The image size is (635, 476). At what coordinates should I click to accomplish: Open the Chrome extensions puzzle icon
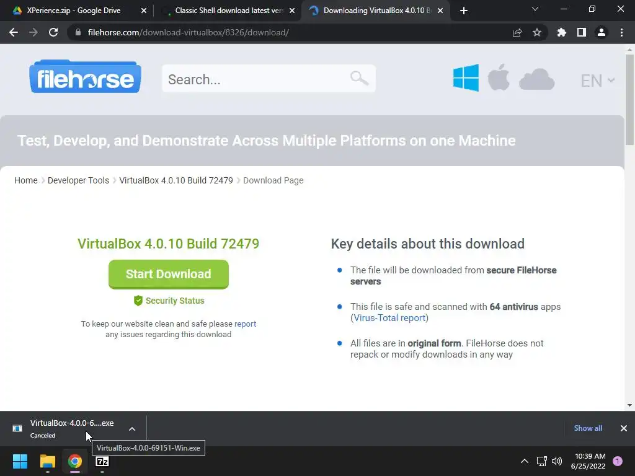pos(562,32)
